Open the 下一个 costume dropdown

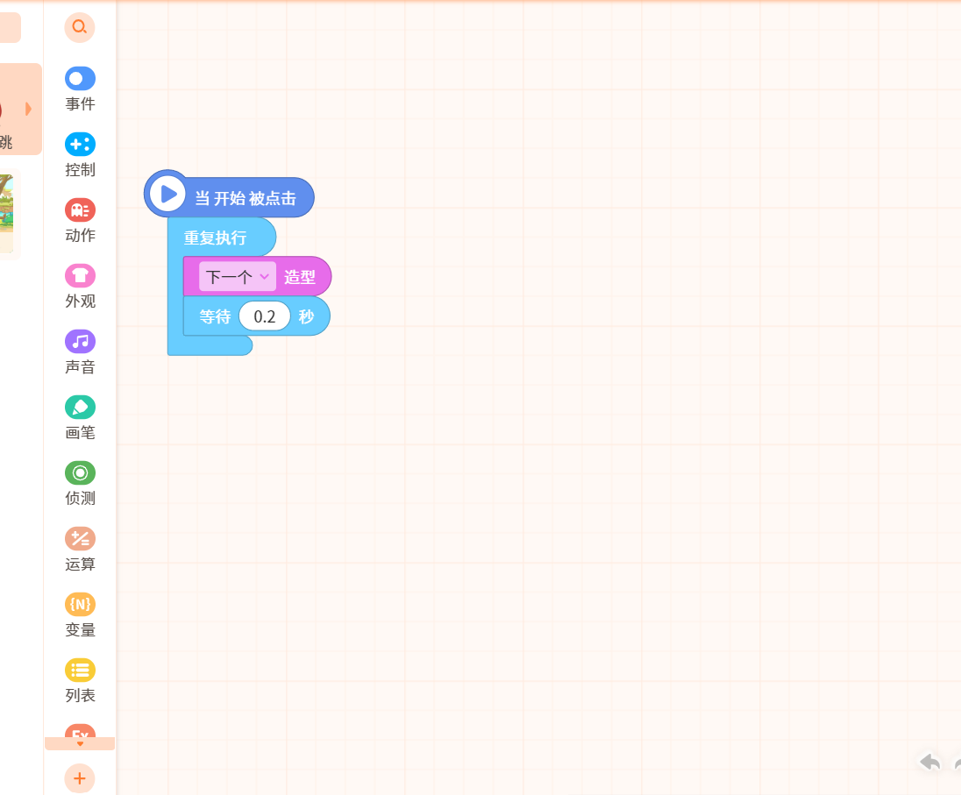[238, 277]
